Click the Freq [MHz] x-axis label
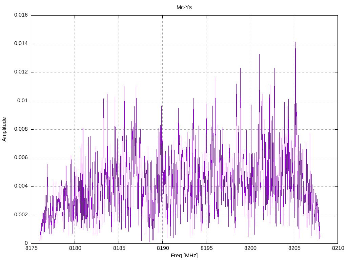Viewport: 347px width, 260px height. click(184, 256)
